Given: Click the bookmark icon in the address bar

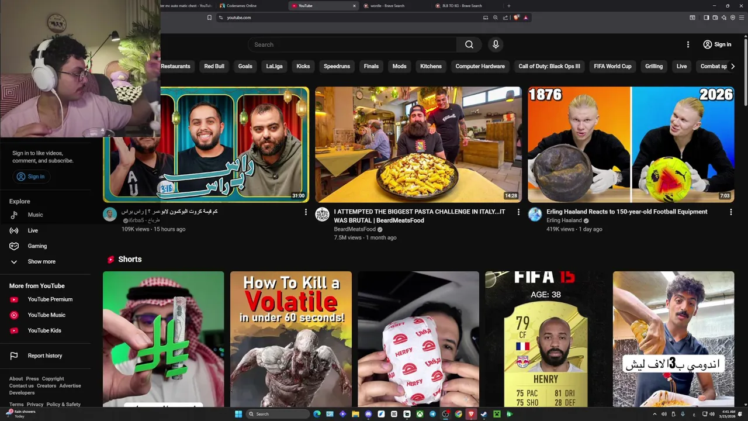Looking at the screenshot, I should [209, 18].
